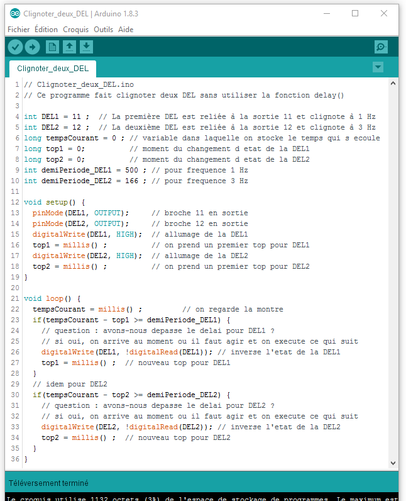Viewport: 406px width, 501px height.
Task: Open a sketch with the up-arrow icon
Action: [69, 47]
